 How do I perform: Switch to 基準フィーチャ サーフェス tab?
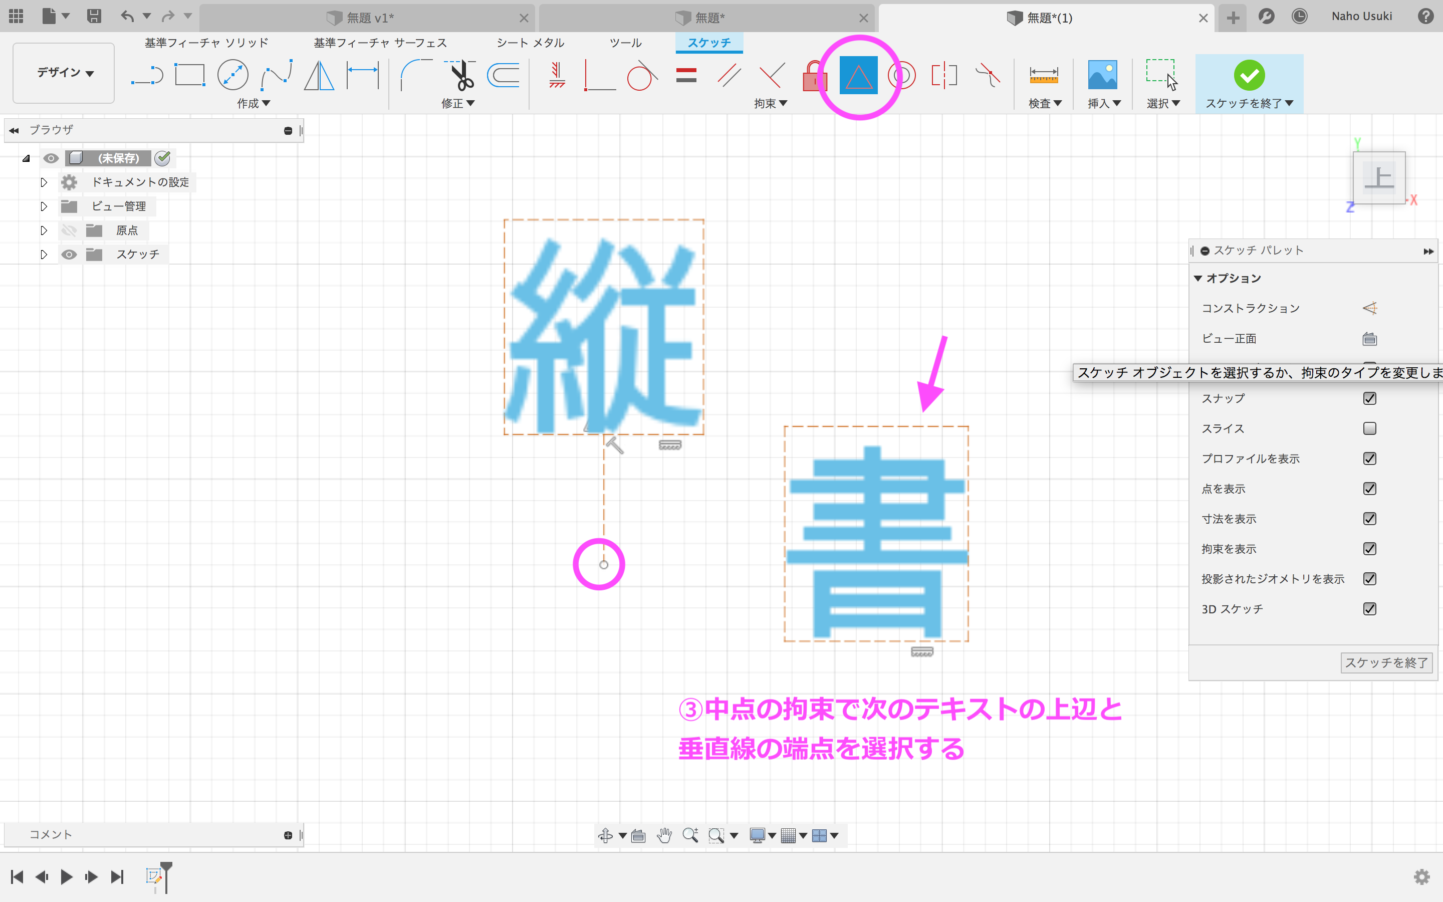pyautogui.click(x=380, y=43)
